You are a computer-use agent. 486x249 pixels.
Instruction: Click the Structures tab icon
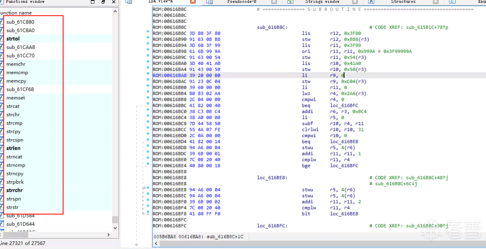[371, 2]
